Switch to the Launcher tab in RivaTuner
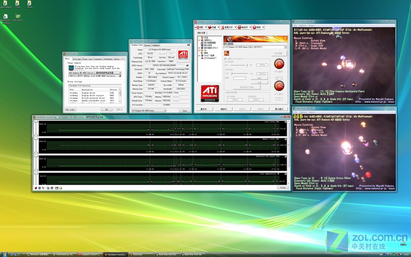The image size is (411, 257). [x=98, y=59]
